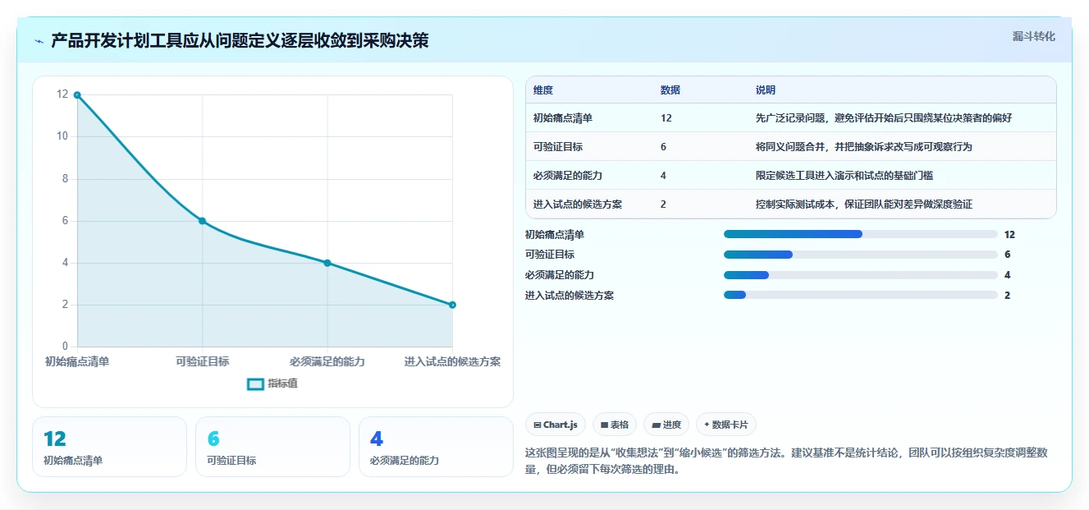Click description starting 先广泛记录问题

[884, 118]
